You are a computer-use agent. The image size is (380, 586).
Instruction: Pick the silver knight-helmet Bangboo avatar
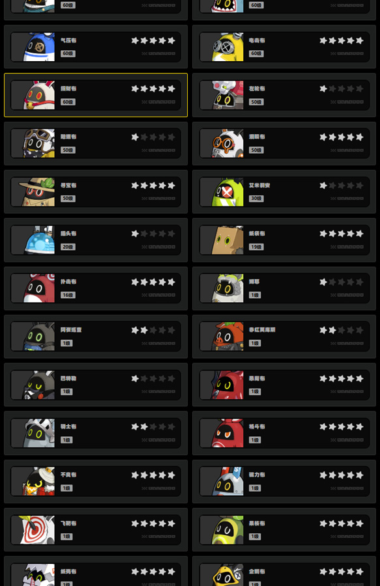pos(39,433)
